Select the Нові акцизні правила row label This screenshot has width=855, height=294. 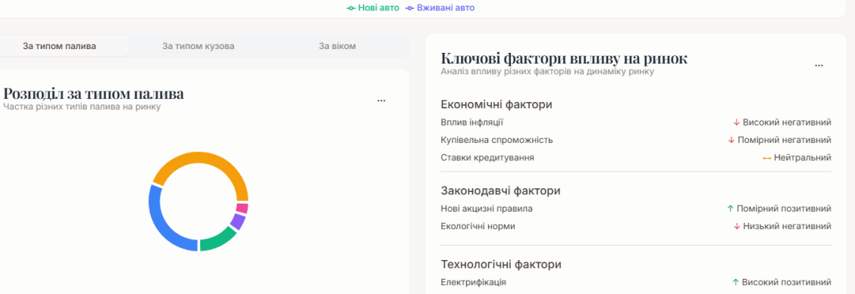pos(487,209)
